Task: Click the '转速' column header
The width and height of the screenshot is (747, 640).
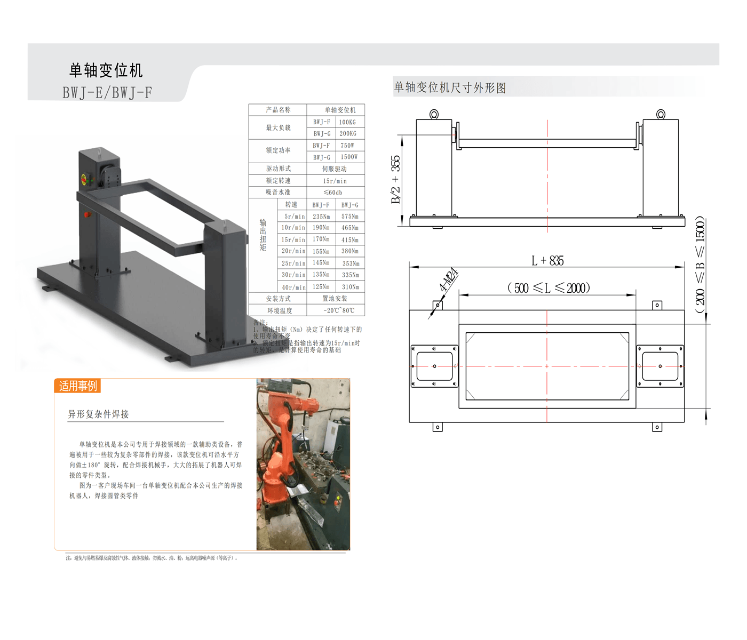Action: point(291,205)
